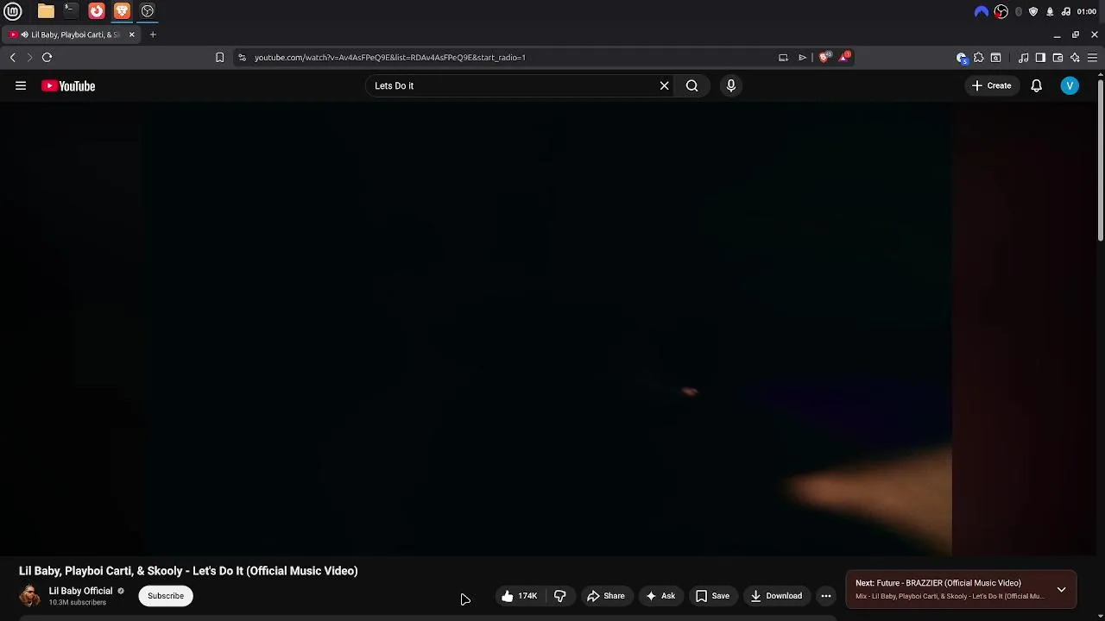Open the extensions puzzle icon
Screen dimensions: 1105x621
pyautogui.click(x=978, y=58)
